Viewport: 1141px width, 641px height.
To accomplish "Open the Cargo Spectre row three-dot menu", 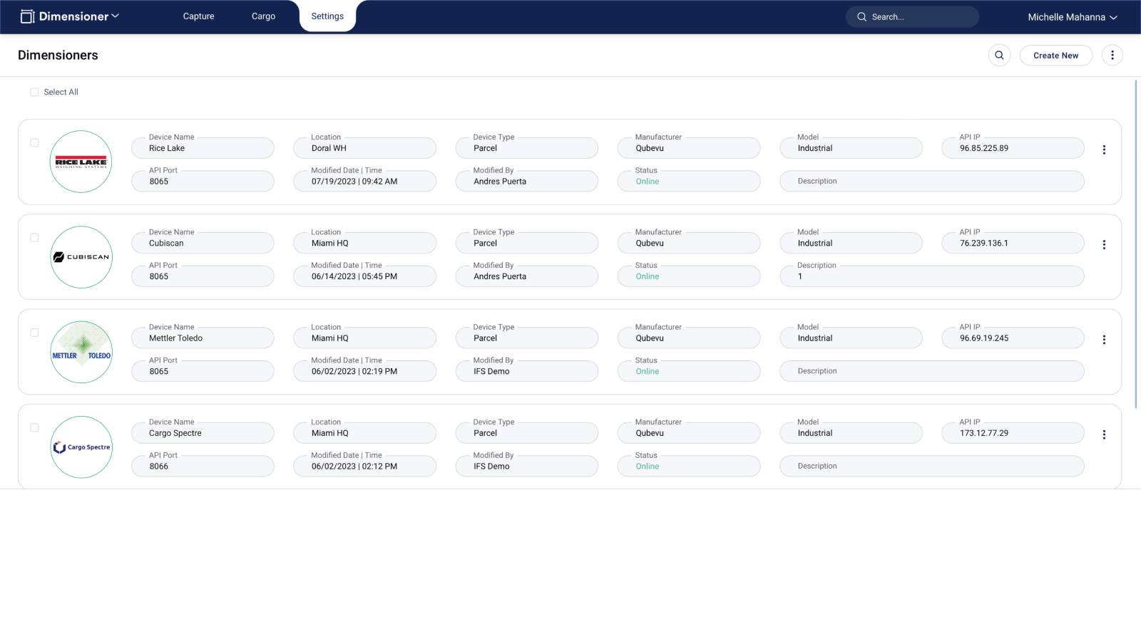I will (x=1104, y=434).
